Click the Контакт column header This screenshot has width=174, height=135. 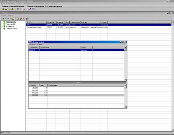90,22
